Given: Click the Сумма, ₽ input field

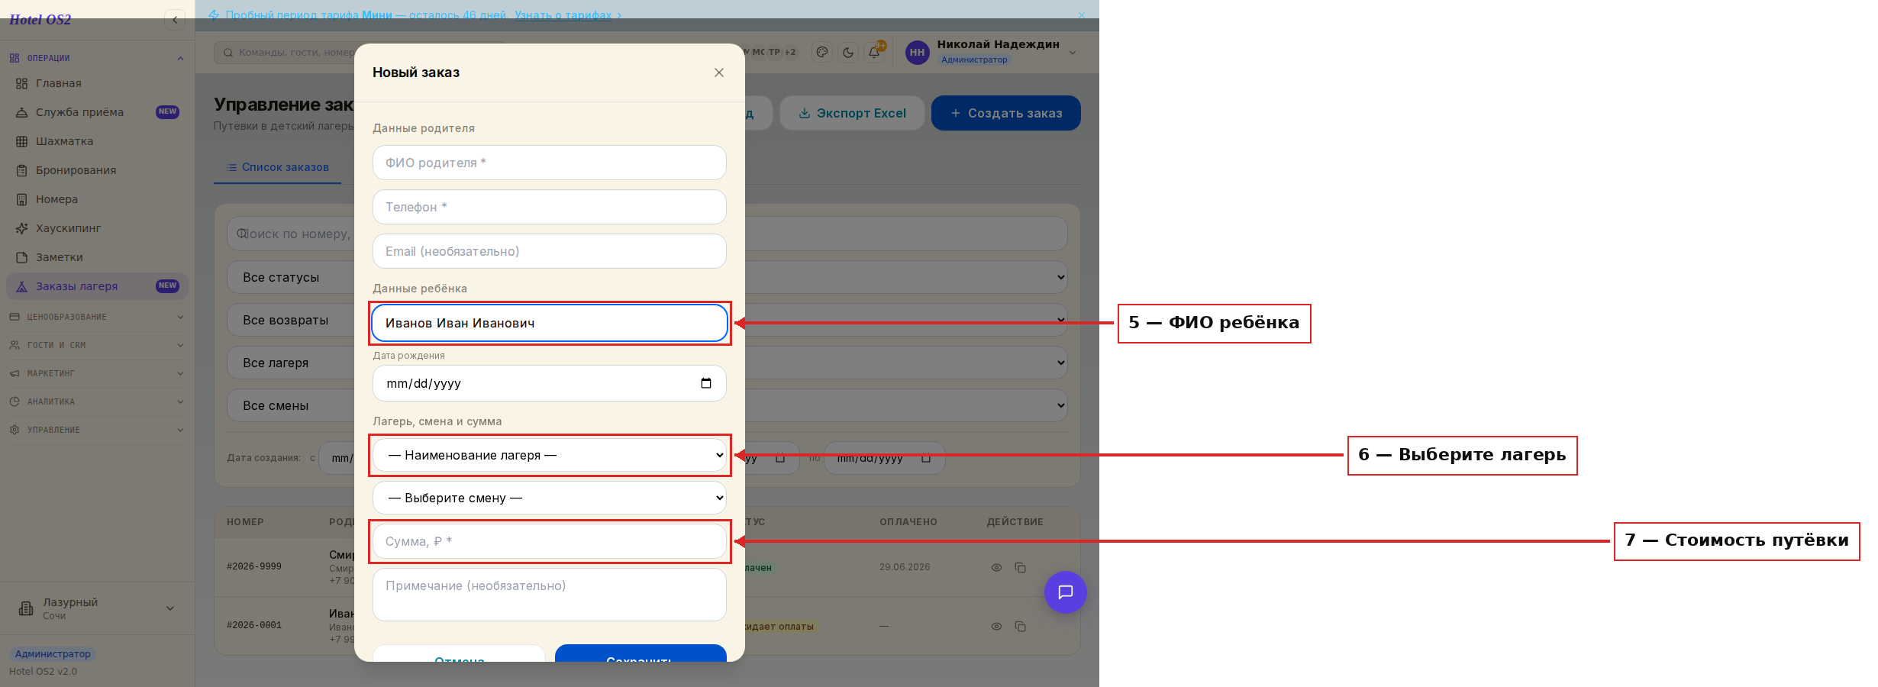Looking at the screenshot, I should pos(550,541).
